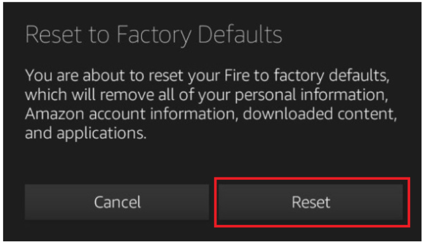Click the Reset to Factory Defaults title

[x=154, y=35]
